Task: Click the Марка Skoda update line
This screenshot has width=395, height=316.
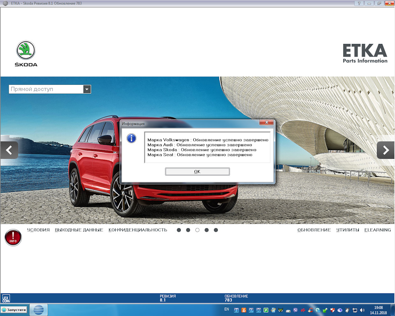Action: click(202, 150)
